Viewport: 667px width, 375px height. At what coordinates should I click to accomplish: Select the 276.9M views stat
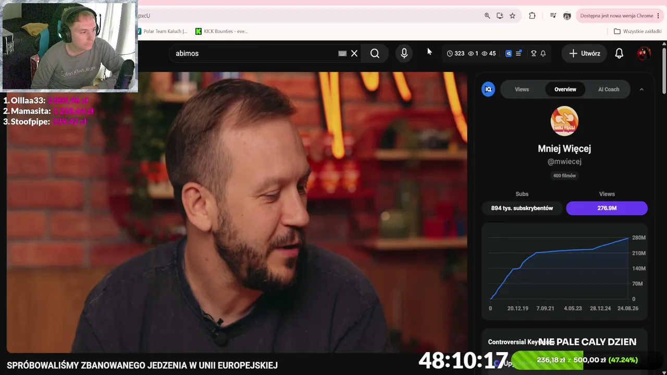tap(607, 208)
